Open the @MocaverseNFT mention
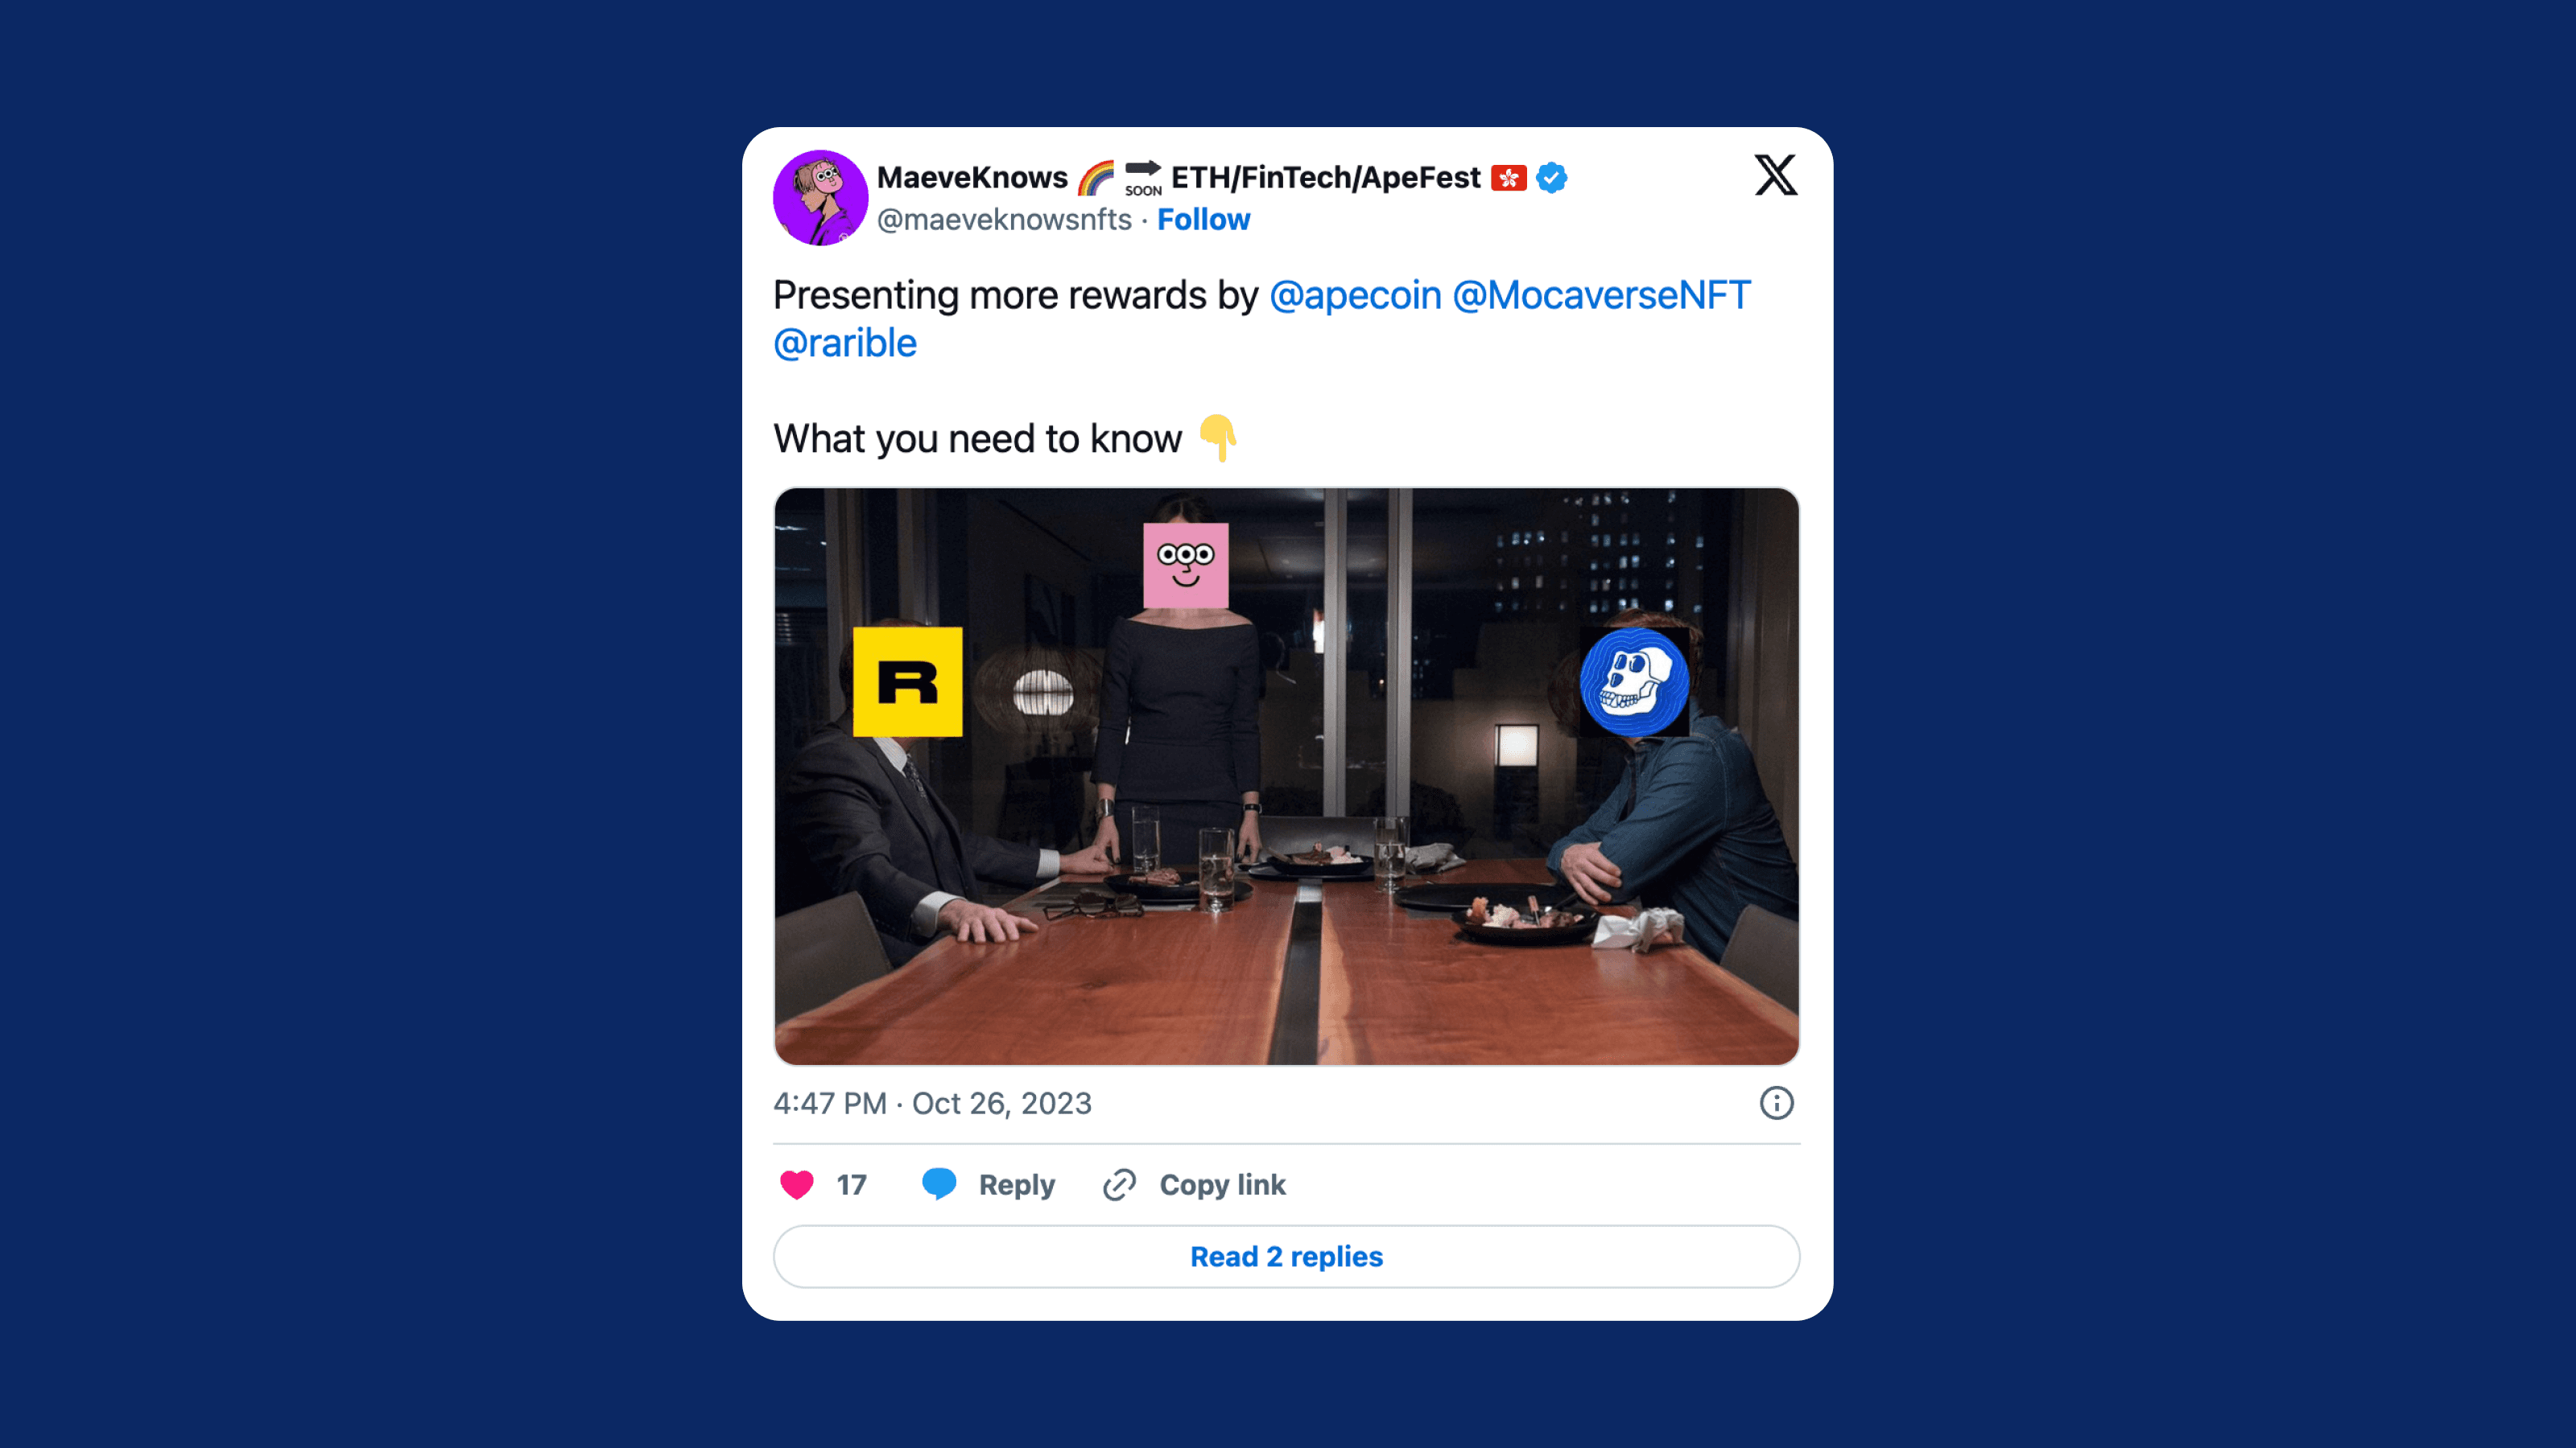Viewport: 2576px width, 1448px height. coord(1601,294)
